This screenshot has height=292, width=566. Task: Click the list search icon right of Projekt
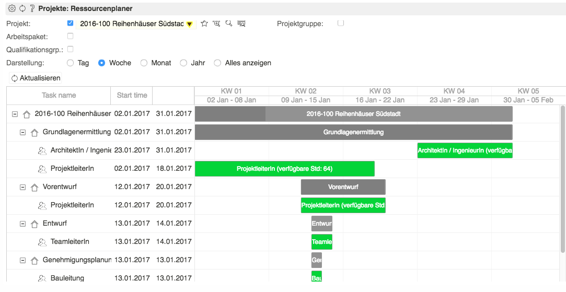[241, 24]
